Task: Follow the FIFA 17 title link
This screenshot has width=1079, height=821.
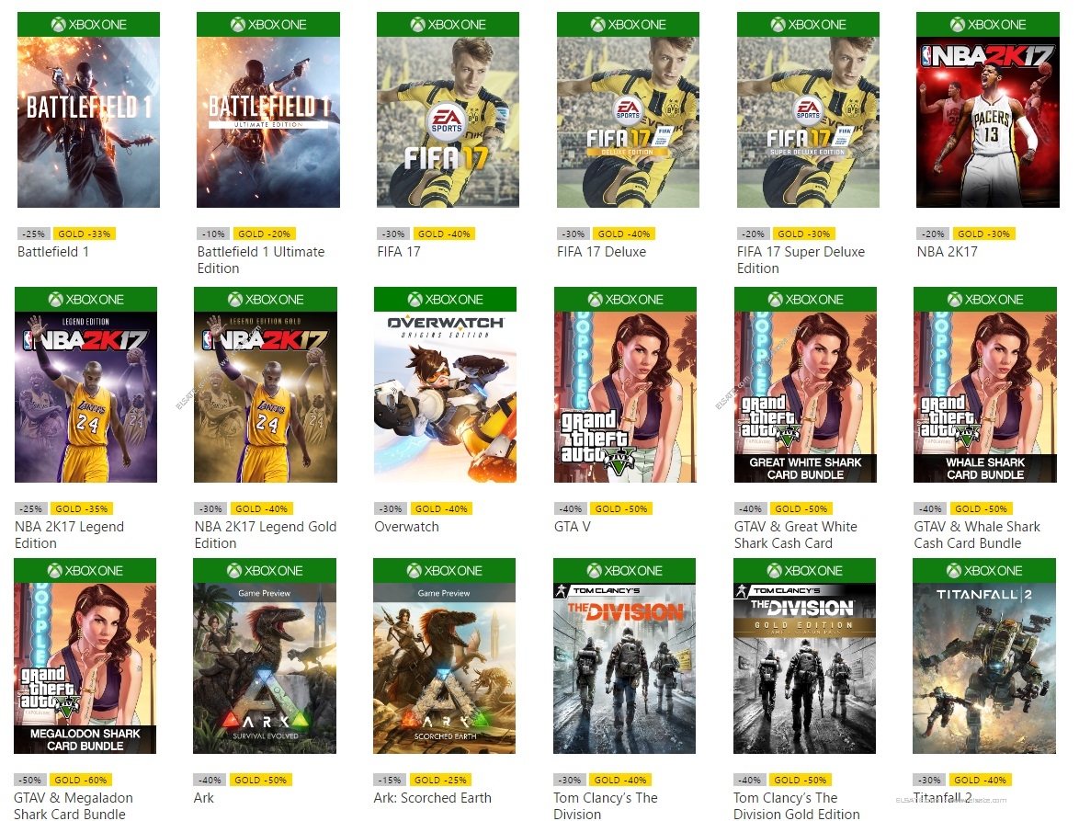Action: pyautogui.click(x=399, y=252)
